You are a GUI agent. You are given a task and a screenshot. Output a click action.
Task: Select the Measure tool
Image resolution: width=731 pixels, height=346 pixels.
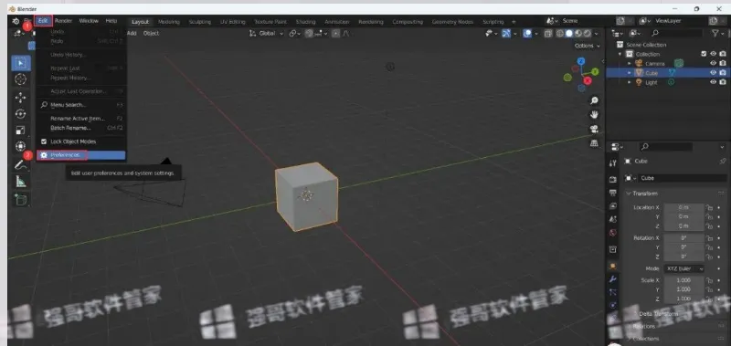(x=20, y=182)
